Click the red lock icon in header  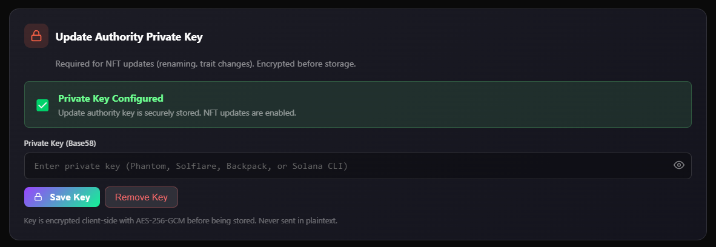pos(36,36)
